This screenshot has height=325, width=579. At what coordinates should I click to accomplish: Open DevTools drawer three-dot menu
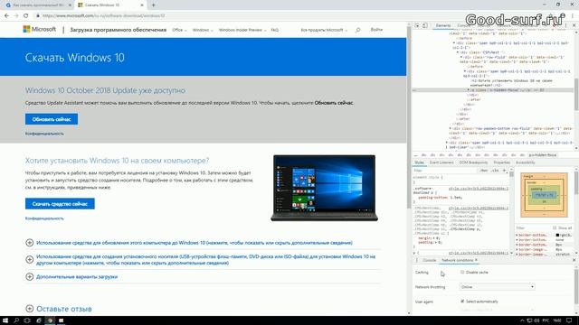[417, 260]
